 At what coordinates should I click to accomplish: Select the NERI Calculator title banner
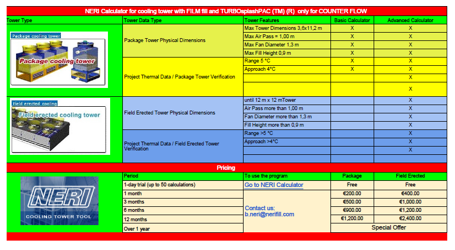point(226,11)
